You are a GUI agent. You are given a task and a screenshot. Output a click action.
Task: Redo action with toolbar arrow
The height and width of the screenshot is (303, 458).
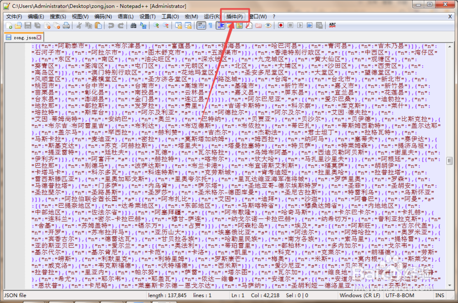coord(120,26)
